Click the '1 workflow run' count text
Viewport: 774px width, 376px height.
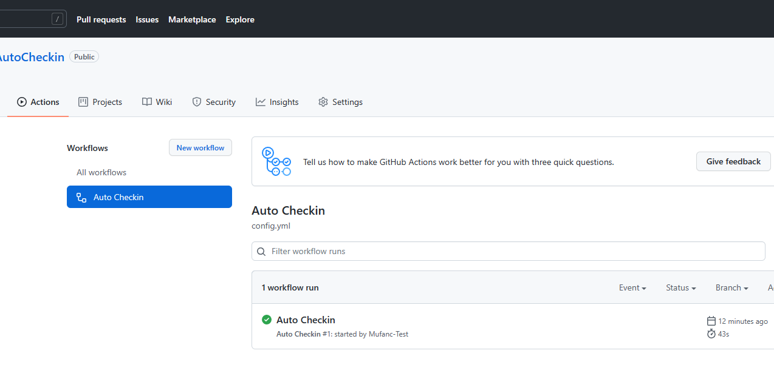coord(290,287)
